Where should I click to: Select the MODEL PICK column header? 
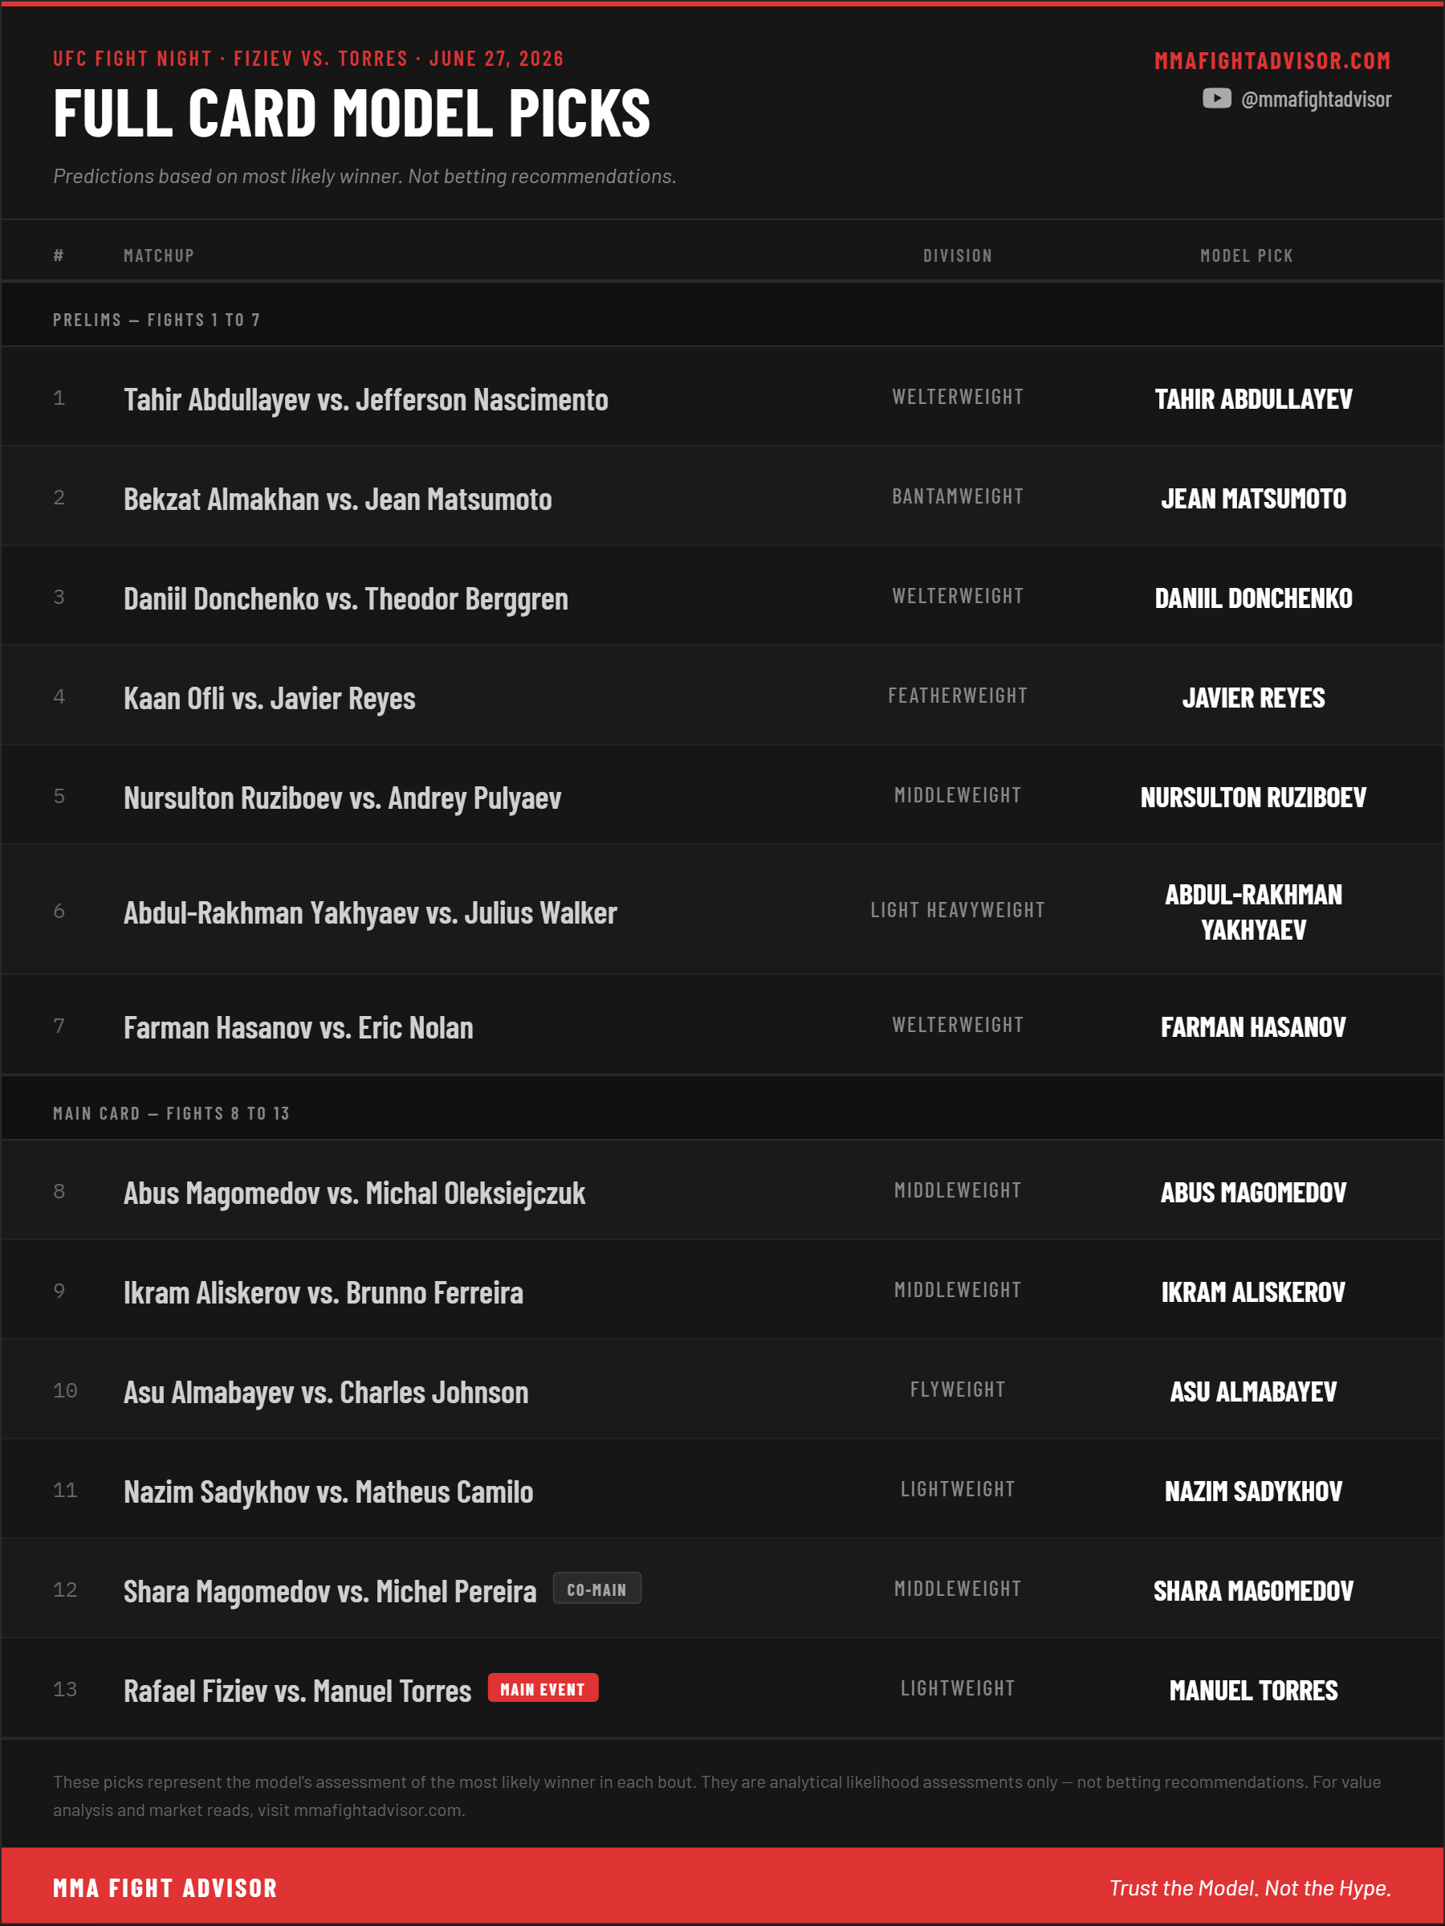coord(1247,256)
